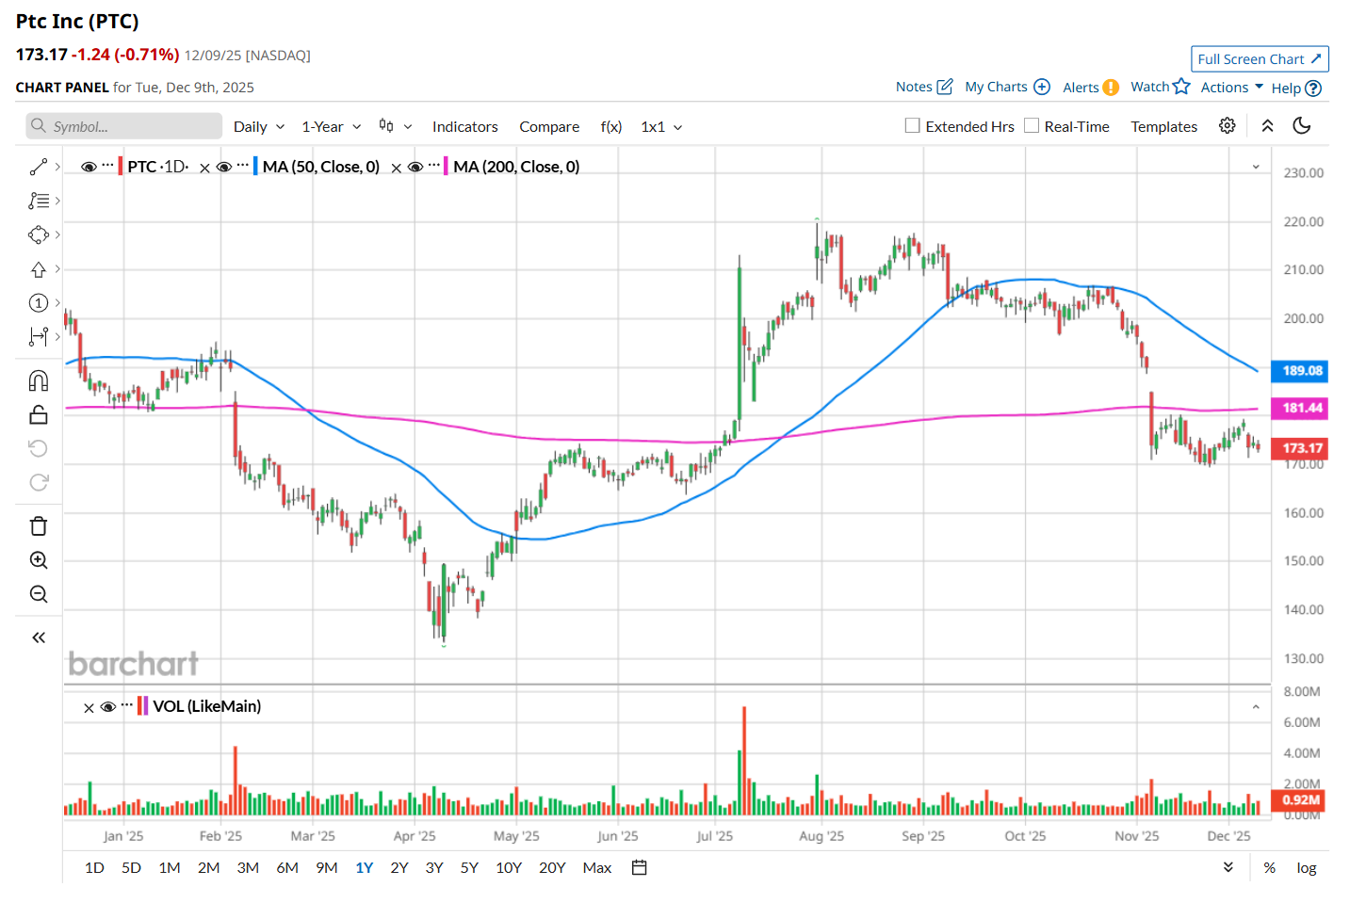This screenshot has height=903, width=1366.
Task: Hide the MA (50, Close, 0) indicator
Action: [x=224, y=167]
